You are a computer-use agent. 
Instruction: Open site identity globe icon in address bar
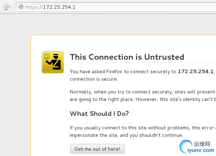(x=21, y=7)
